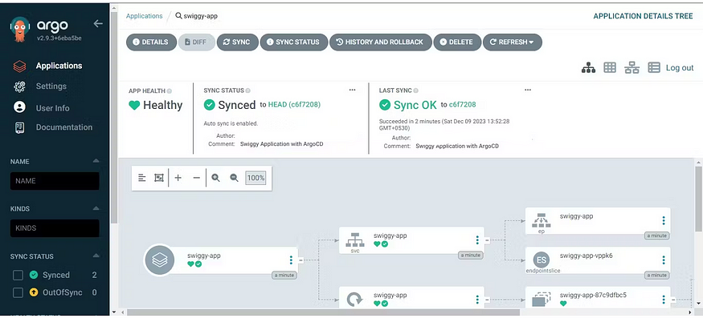Collapse the NAME filter section
The width and height of the screenshot is (703, 318).
96,161
